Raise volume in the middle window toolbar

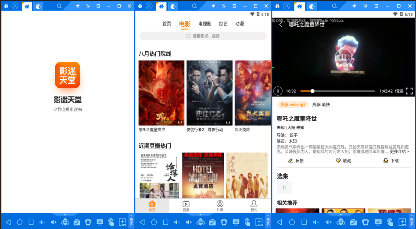coord(188,222)
